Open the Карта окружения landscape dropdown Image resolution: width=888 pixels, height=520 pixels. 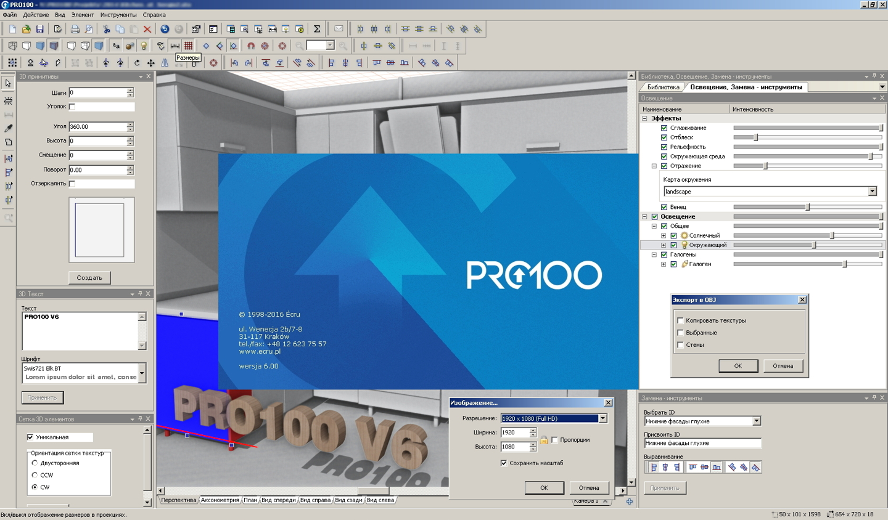872,192
